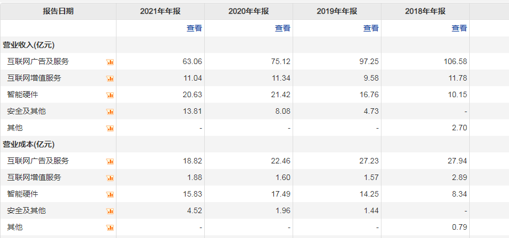Image resolution: width=509 pixels, height=238 pixels.
Task: Click chart icon for 互联网增值服务 under 营业成本
Action: point(110,178)
